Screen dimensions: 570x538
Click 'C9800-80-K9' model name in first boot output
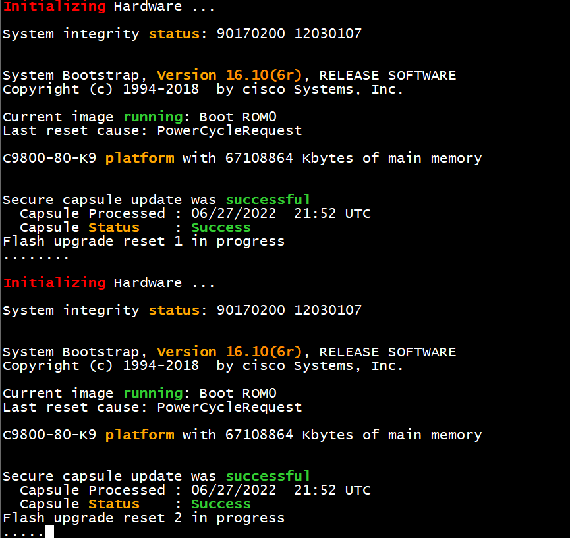pyautogui.click(x=49, y=158)
